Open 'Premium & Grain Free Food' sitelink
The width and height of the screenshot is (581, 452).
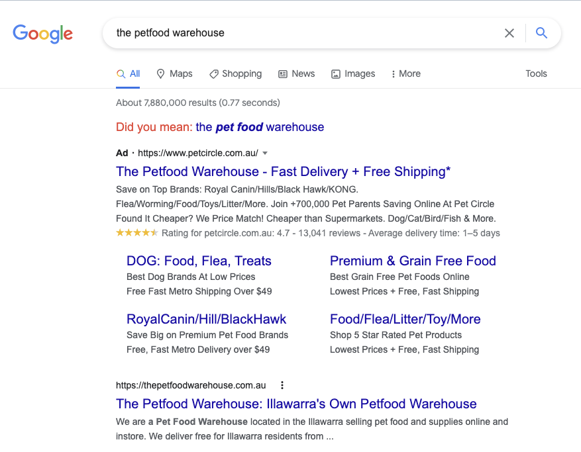click(413, 261)
